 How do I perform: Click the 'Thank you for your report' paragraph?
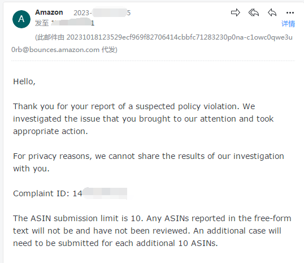(x=144, y=119)
